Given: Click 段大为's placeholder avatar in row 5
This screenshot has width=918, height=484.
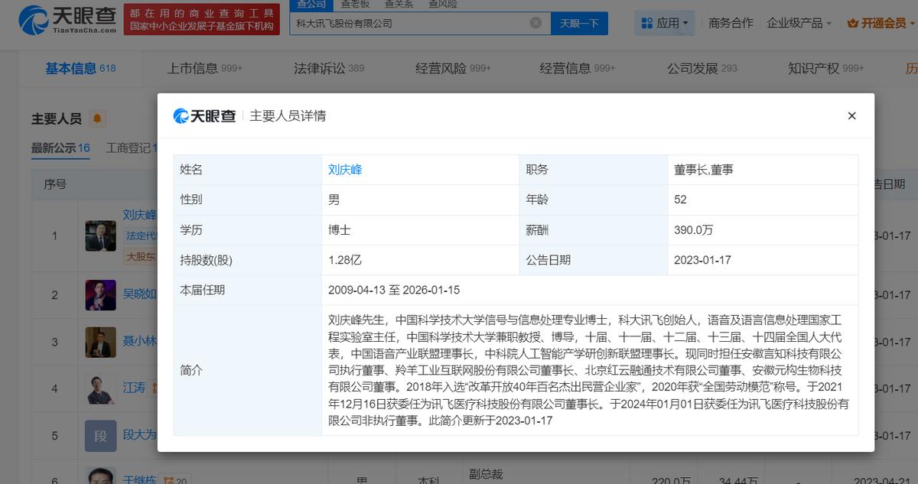Looking at the screenshot, I should click(x=100, y=436).
